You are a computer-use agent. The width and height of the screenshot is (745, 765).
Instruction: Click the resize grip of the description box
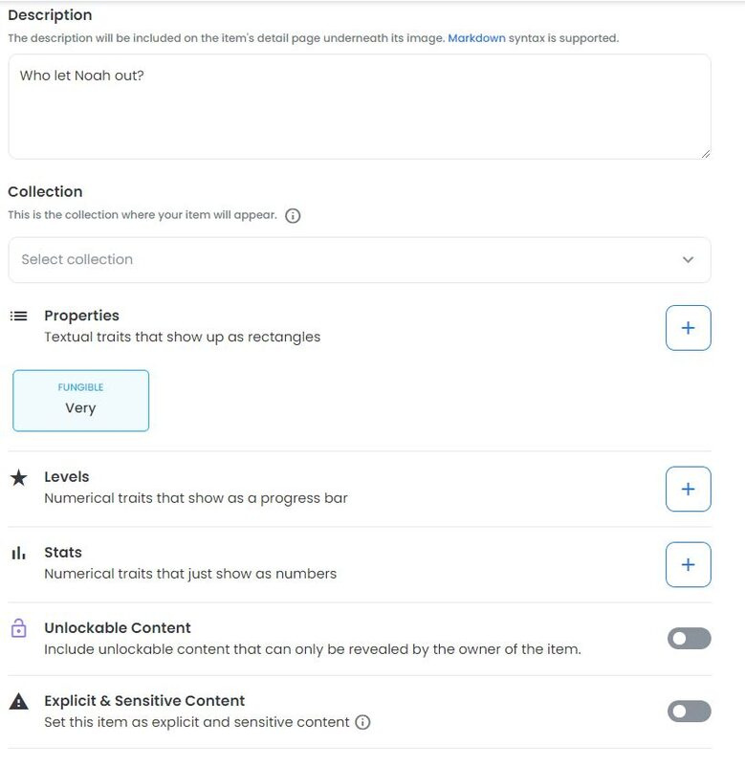point(705,153)
